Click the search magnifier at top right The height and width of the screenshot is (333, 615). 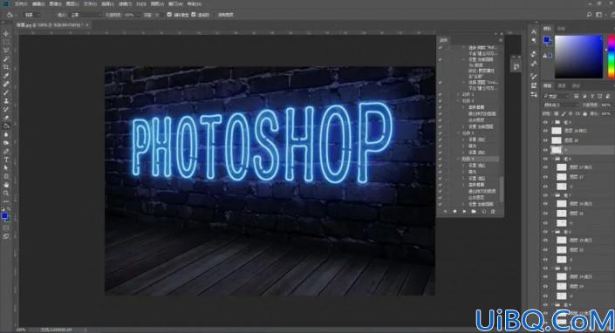point(589,15)
